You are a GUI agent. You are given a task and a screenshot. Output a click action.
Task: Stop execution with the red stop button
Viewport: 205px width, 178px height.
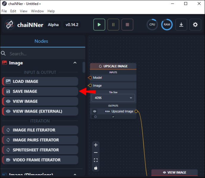pyautogui.click(x=127, y=25)
